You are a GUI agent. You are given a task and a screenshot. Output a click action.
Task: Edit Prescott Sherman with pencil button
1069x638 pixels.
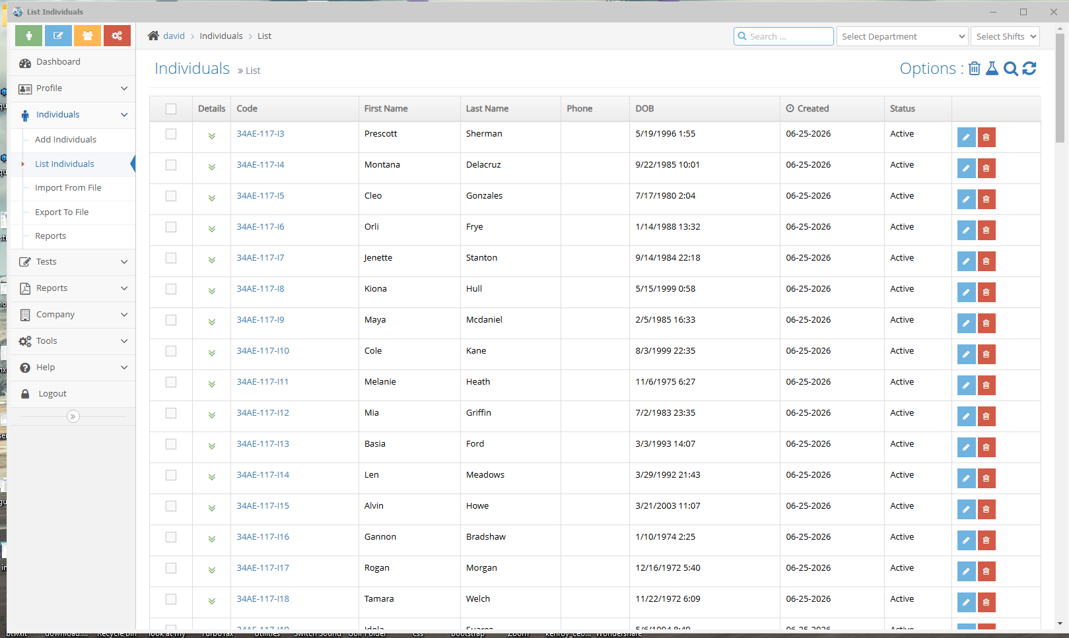click(966, 137)
